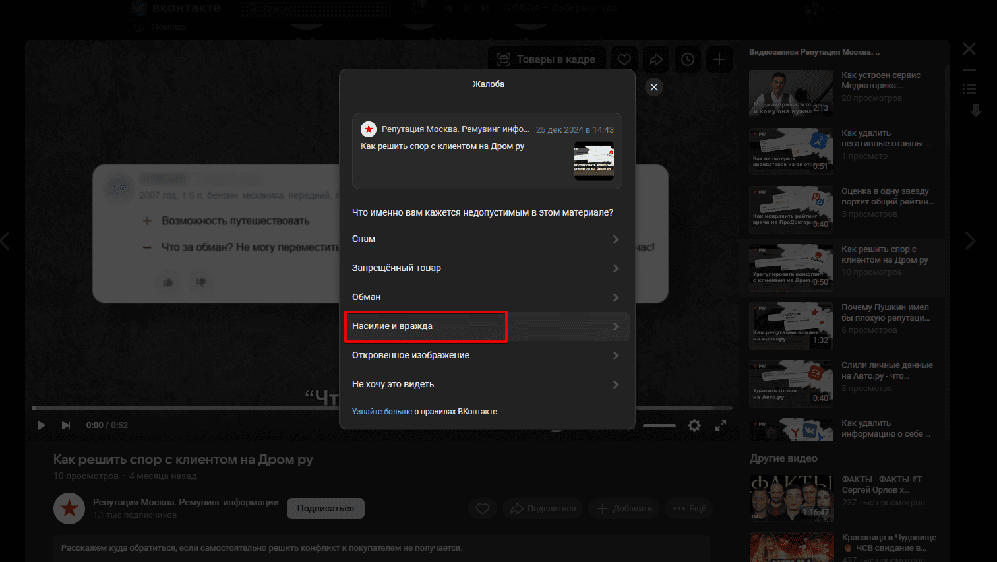Open Узнайте больше rules link
The height and width of the screenshot is (562, 997).
[382, 412]
